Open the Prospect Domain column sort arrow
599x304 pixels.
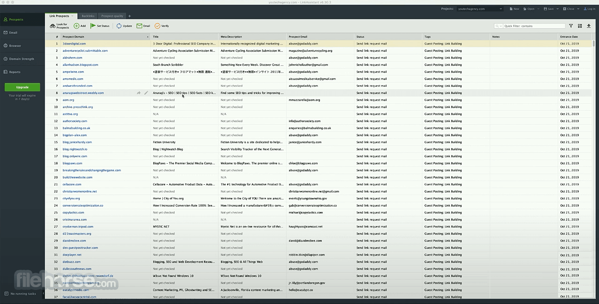pyautogui.click(x=148, y=37)
